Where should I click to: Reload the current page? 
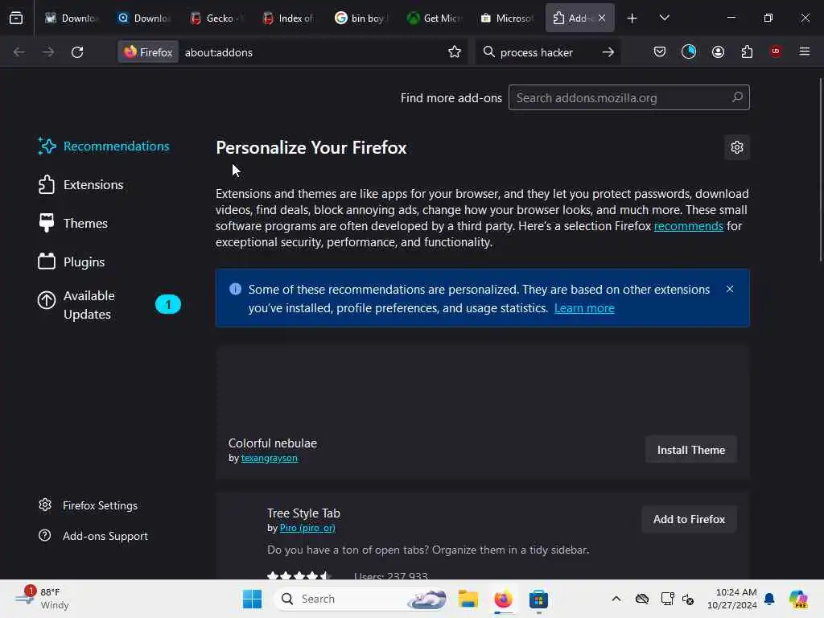point(77,52)
